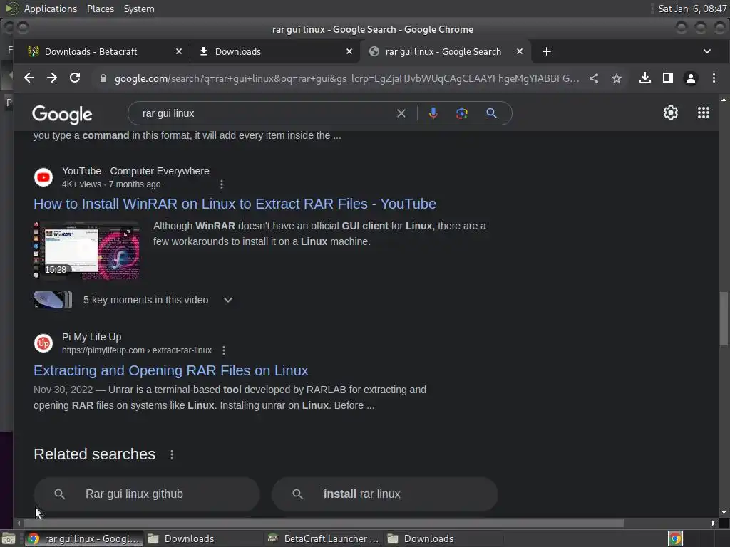Search Rar gui linux github suggestion
730x547 pixels.
click(147, 494)
